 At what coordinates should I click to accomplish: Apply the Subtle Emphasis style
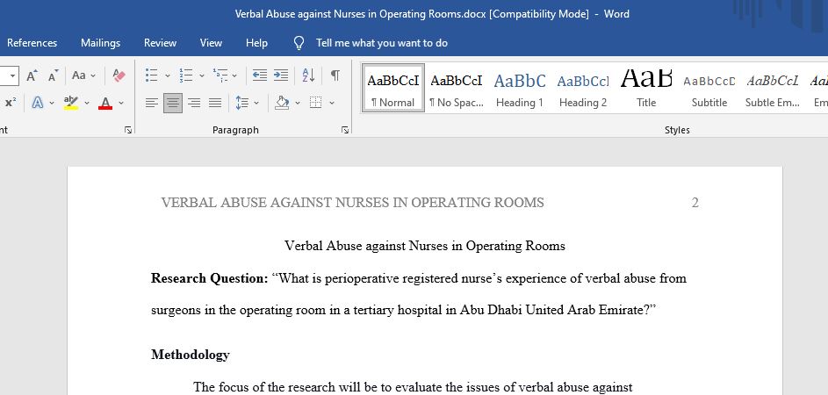(773, 88)
